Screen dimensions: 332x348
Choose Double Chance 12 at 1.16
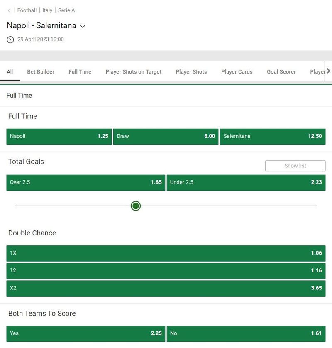coord(166,271)
